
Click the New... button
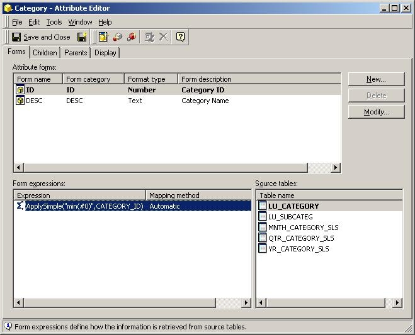click(376, 79)
